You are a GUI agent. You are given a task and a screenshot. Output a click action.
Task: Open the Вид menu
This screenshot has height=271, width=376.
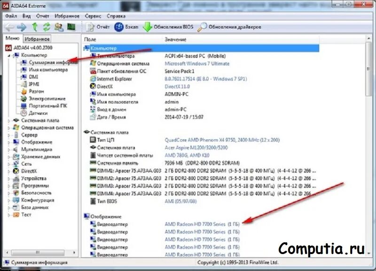pos(26,16)
